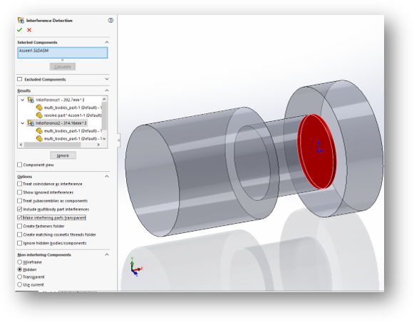Image resolution: width=414 pixels, height=322 pixels.
Task: Click the view orientation triad in viewport
Action: (x=136, y=267)
